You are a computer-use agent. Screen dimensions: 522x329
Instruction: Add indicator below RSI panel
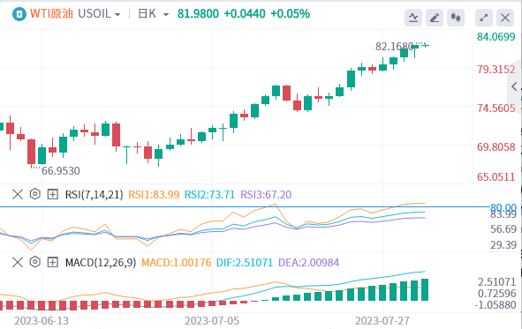(x=53, y=194)
